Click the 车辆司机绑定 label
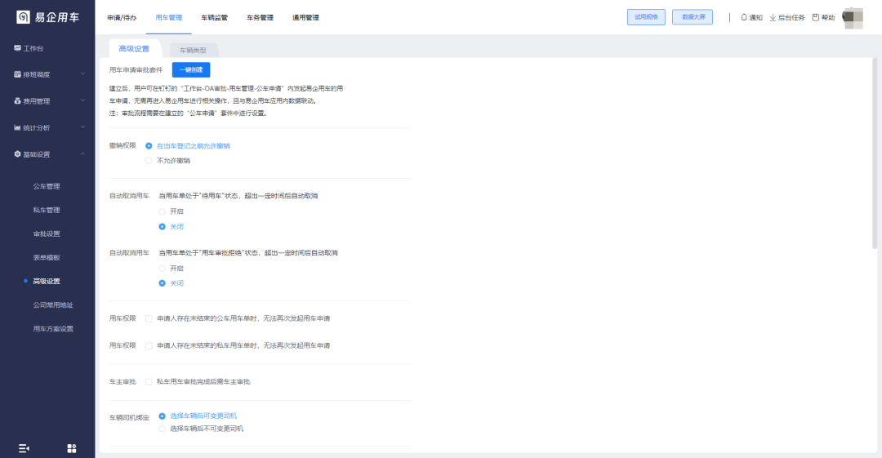 coord(129,417)
